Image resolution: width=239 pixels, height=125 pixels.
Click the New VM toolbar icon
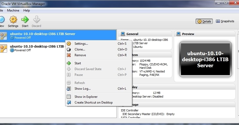point(2,20)
